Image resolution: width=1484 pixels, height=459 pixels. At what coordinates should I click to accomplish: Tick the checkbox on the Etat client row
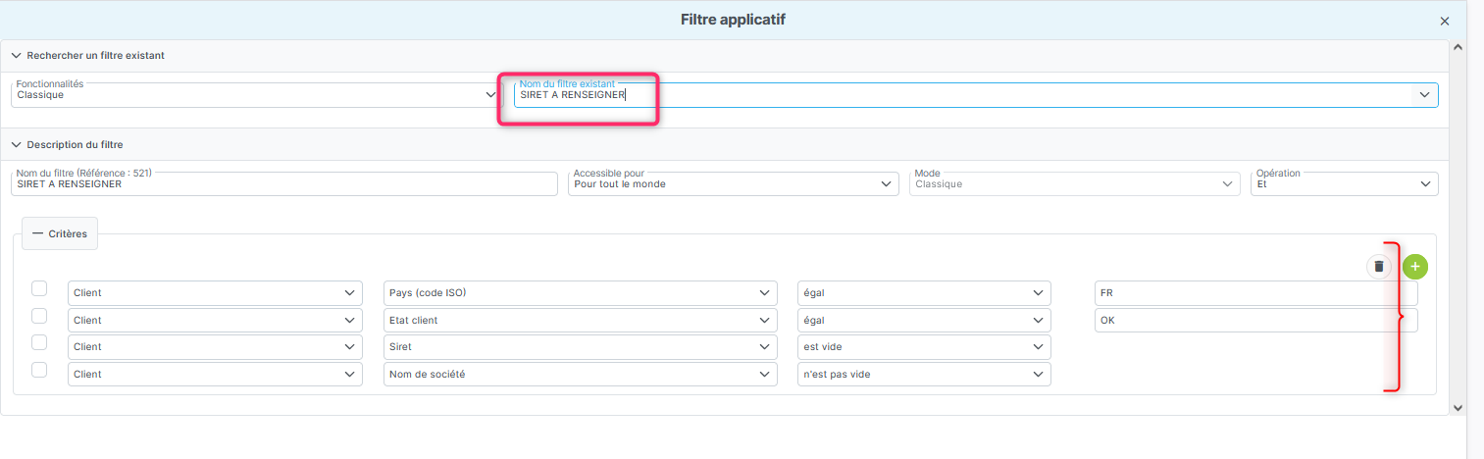[x=39, y=316]
